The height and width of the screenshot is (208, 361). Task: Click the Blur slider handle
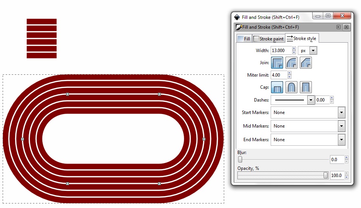click(x=240, y=159)
